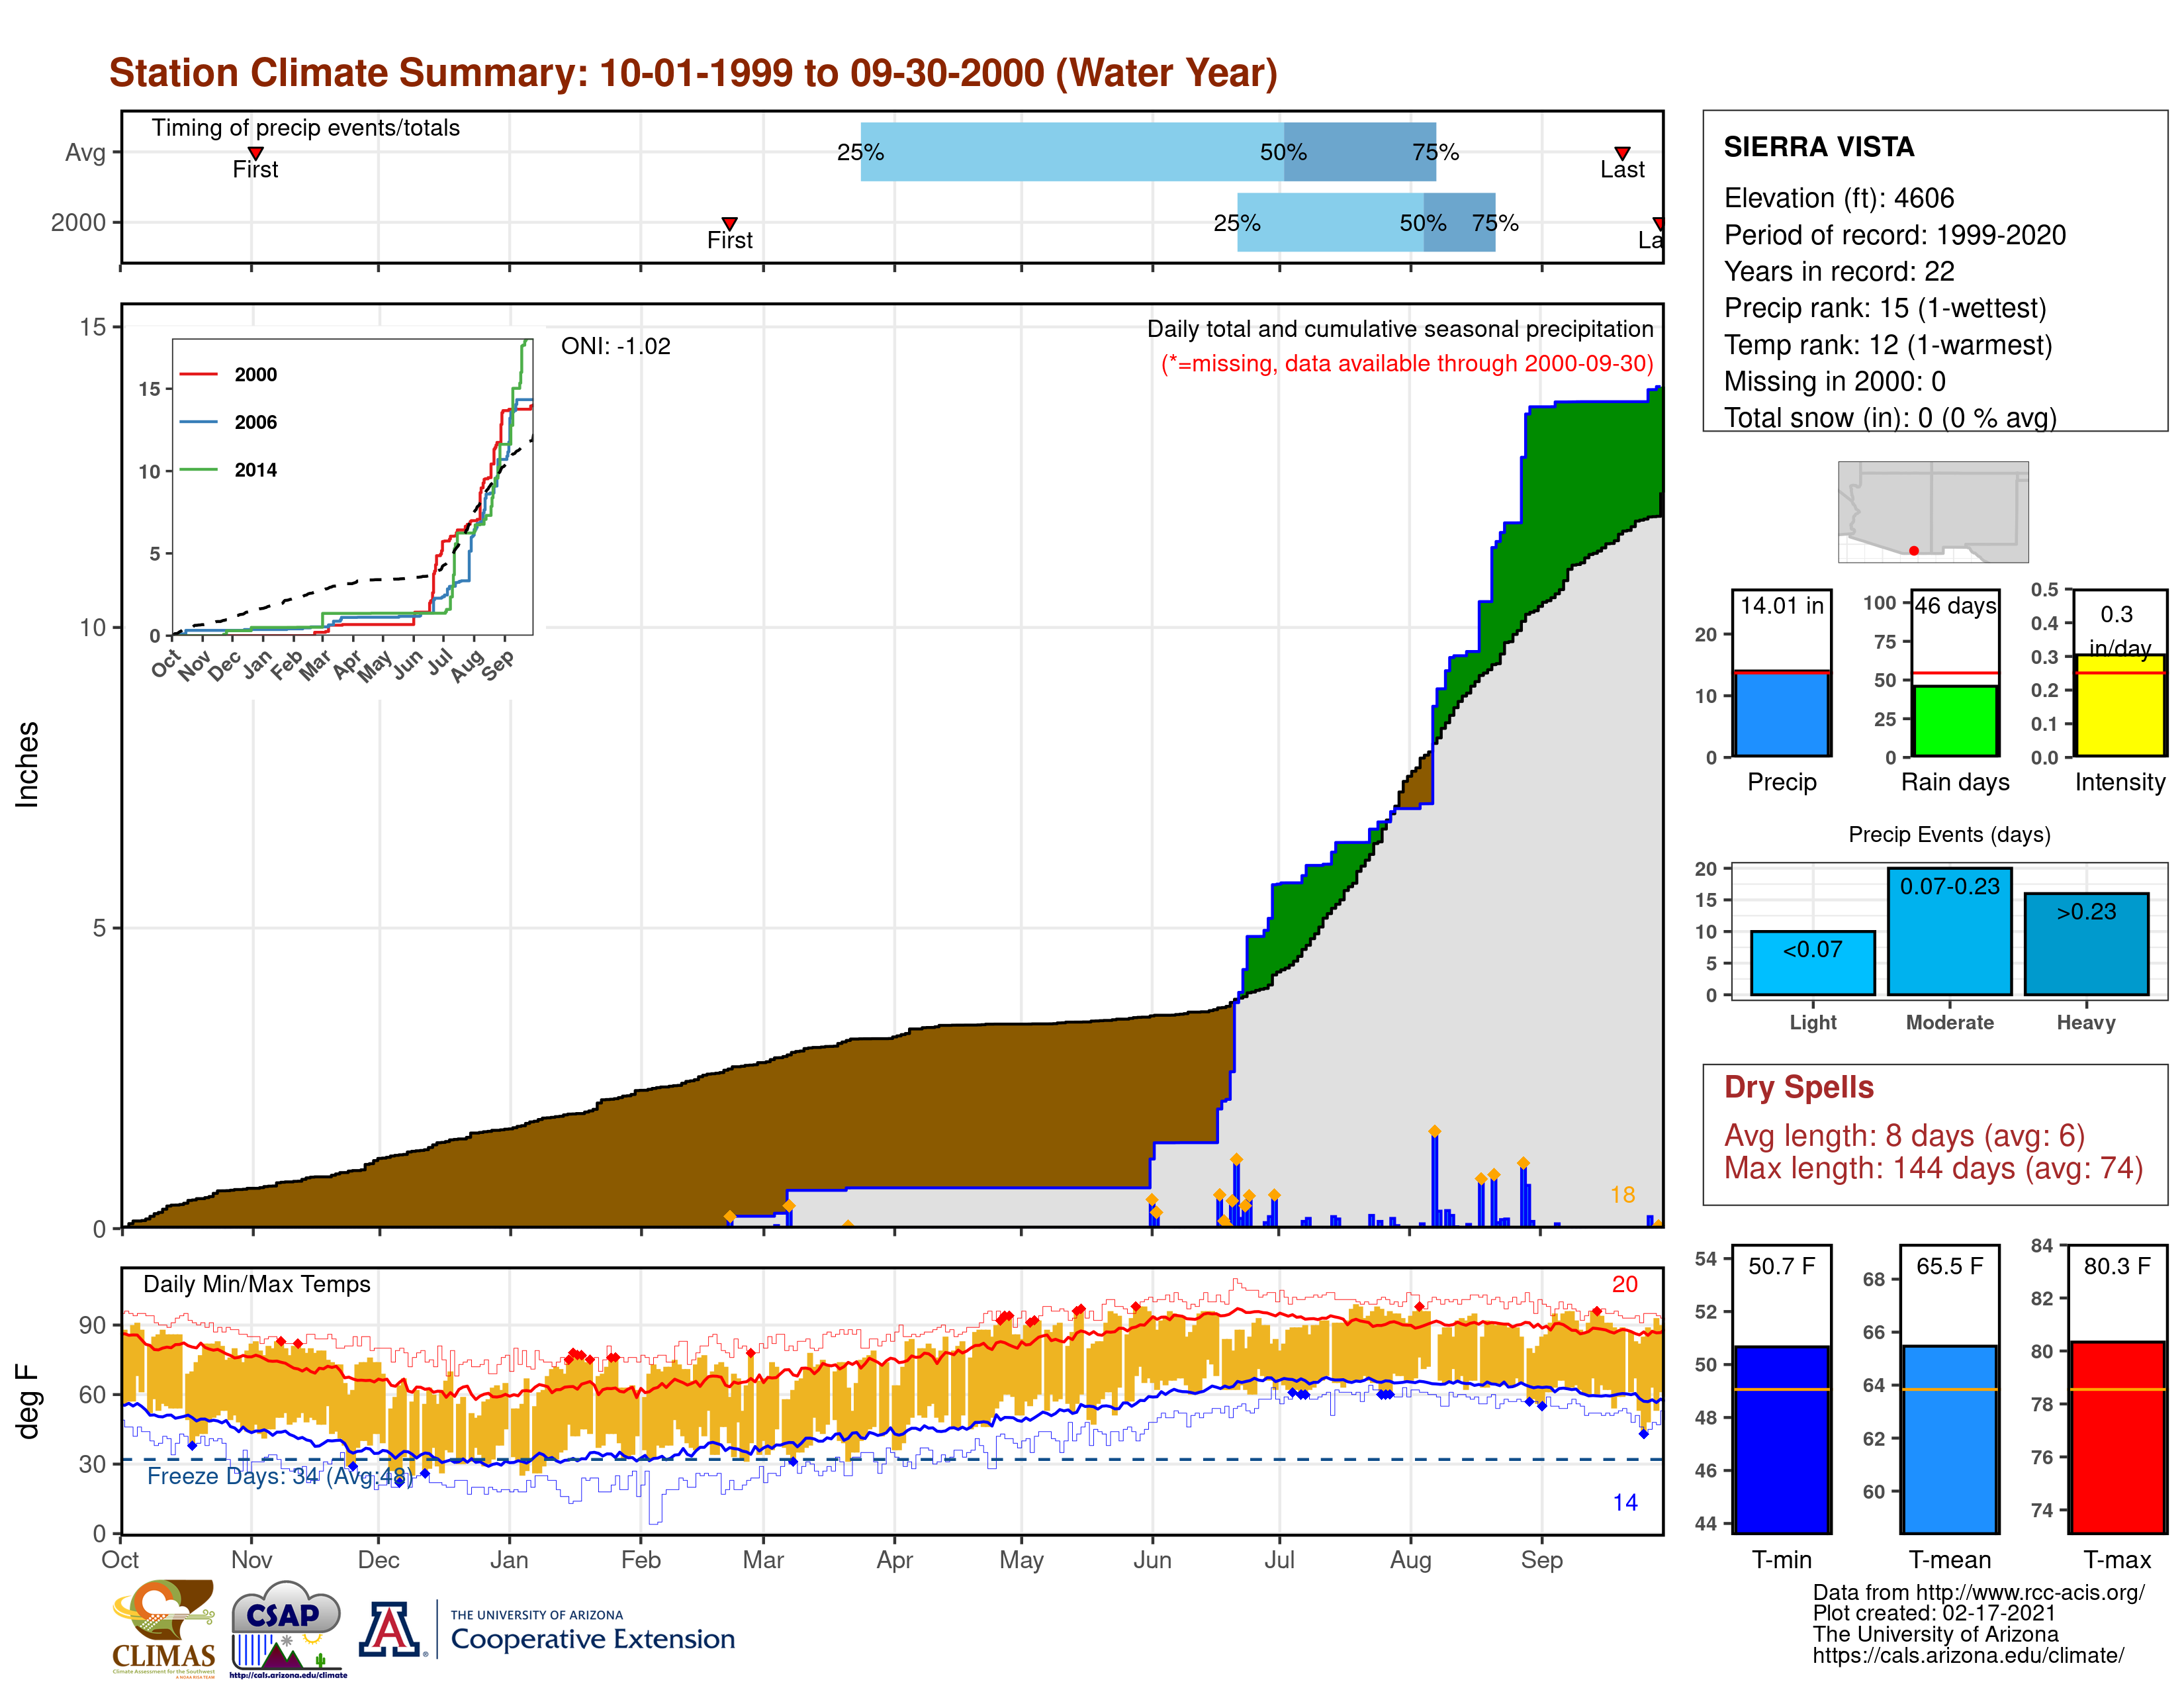The image size is (2184, 1688).
Task: Click the 'Period of record: 1999-2020' line
Action: click(1895, 235)
